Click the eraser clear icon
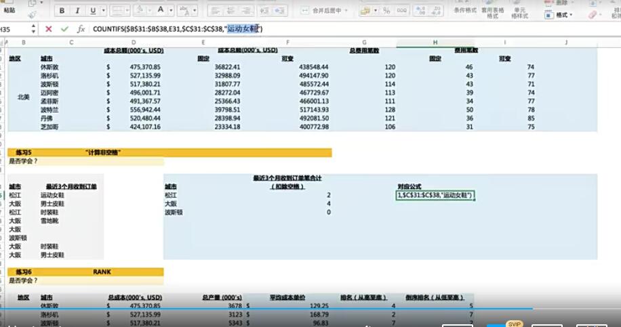Screen dimensions: 621x327 pos(593,14)
